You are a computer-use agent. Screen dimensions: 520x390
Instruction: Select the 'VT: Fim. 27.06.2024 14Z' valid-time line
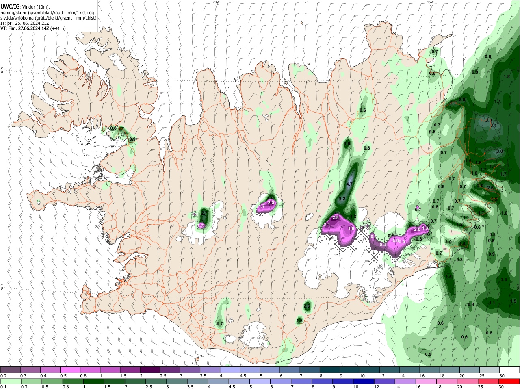tap(33, 28)
